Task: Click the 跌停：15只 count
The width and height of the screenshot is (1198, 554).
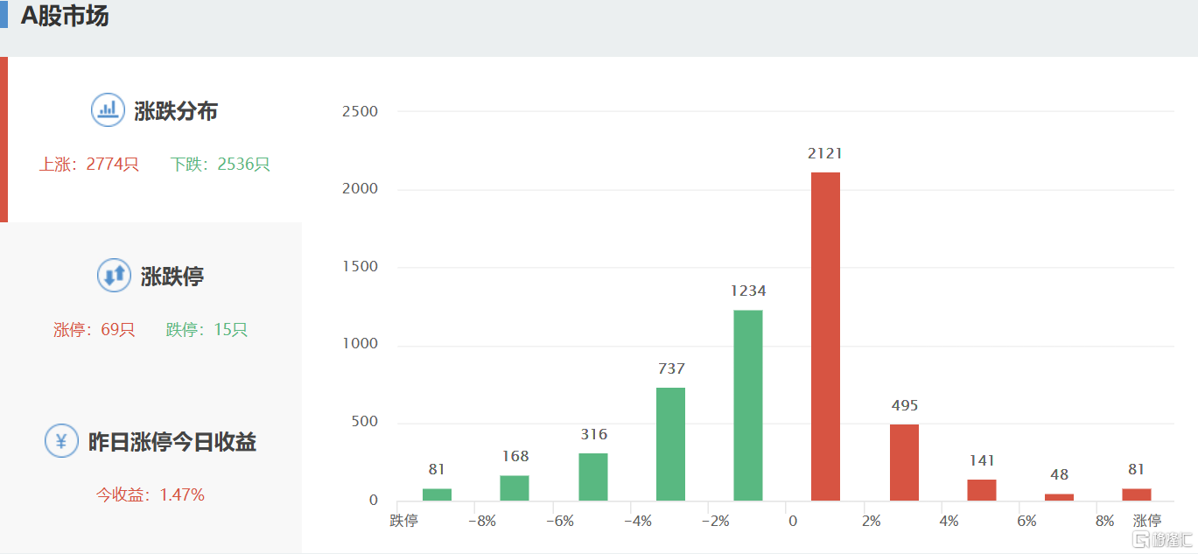Action: (207, 330)
